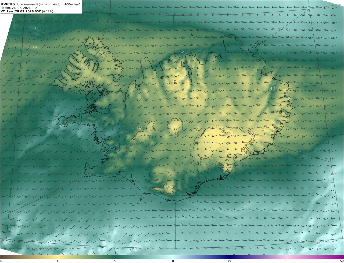Click the 5.8 value label northwest of Iceland

(33, 28)
